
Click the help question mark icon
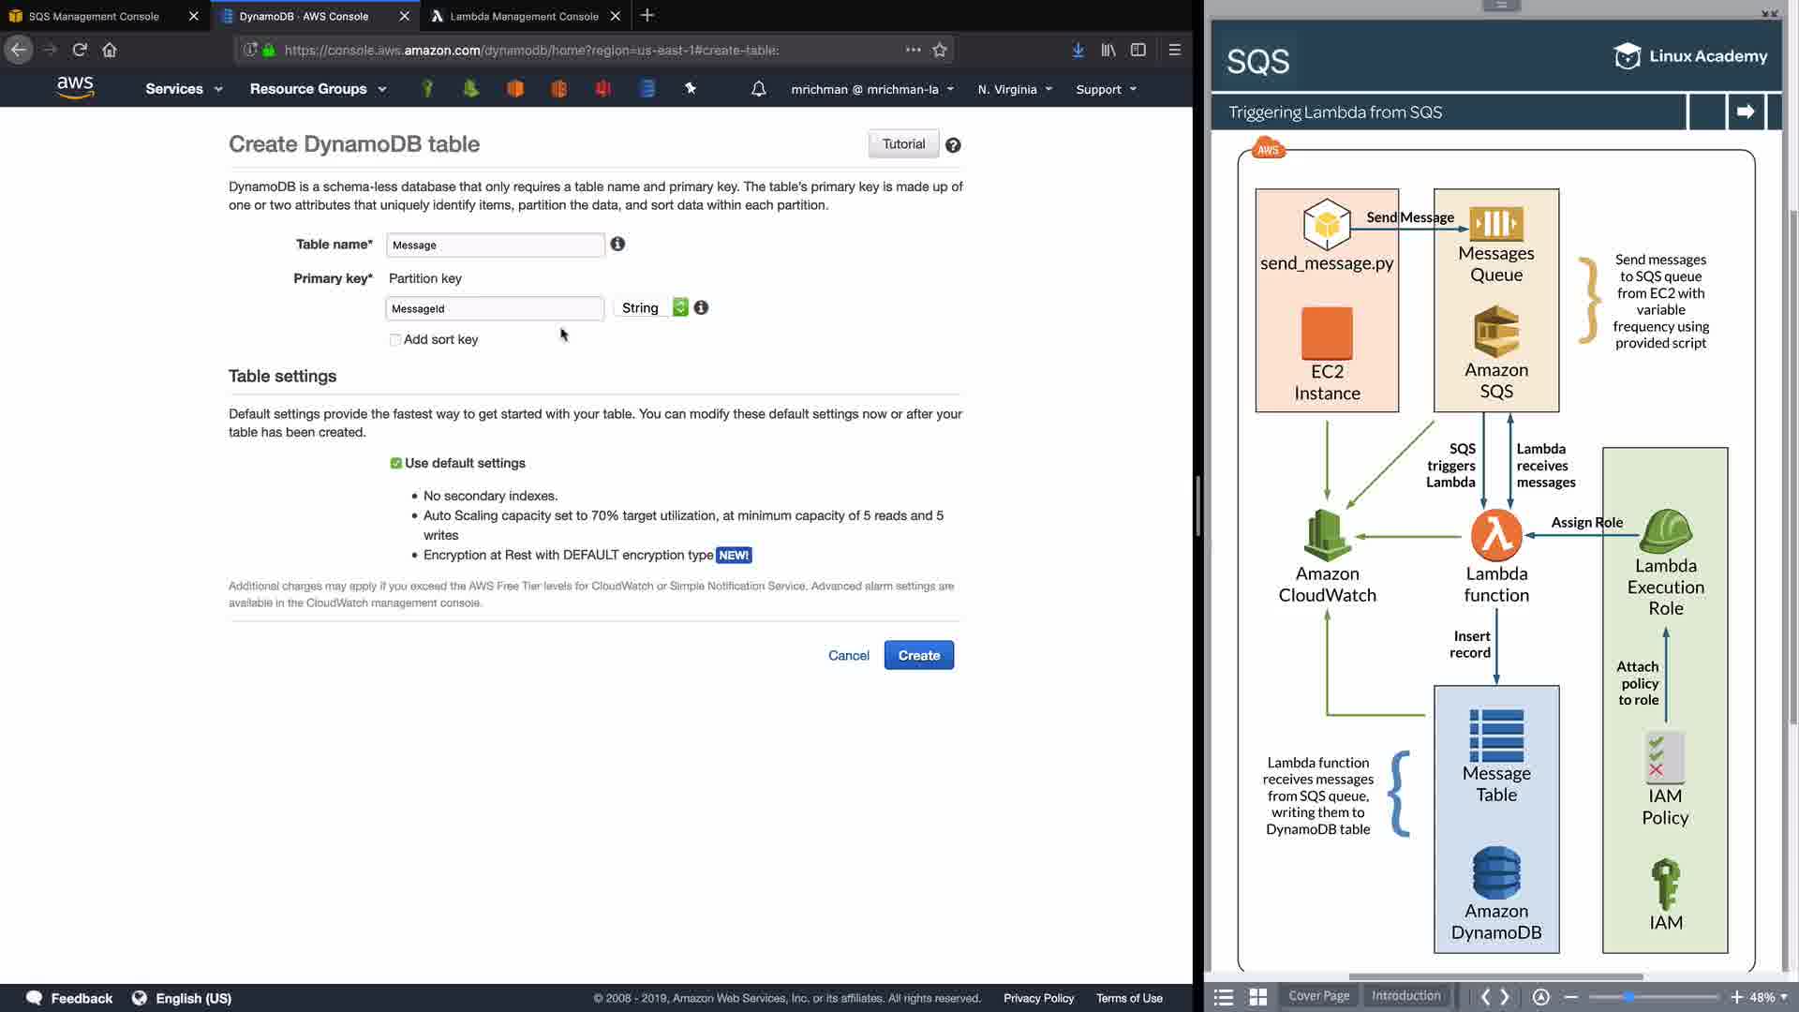[x=953, y=145]
